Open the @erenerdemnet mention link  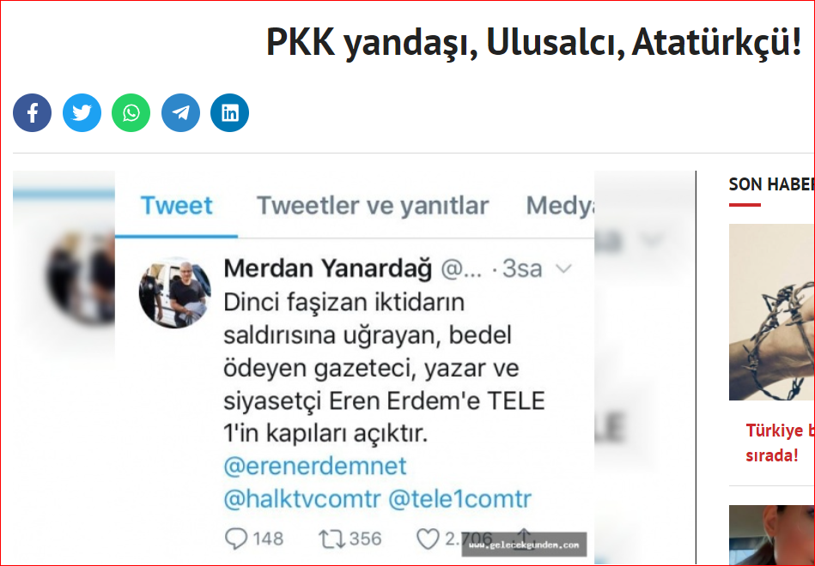point(315,466)
